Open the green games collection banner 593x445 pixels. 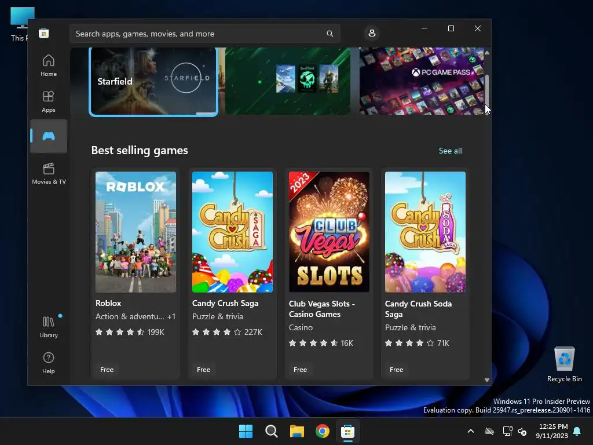point(288,81)
